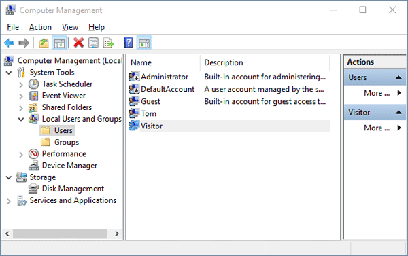Click the Export List toolbar icon

click(x=108, y=43)
